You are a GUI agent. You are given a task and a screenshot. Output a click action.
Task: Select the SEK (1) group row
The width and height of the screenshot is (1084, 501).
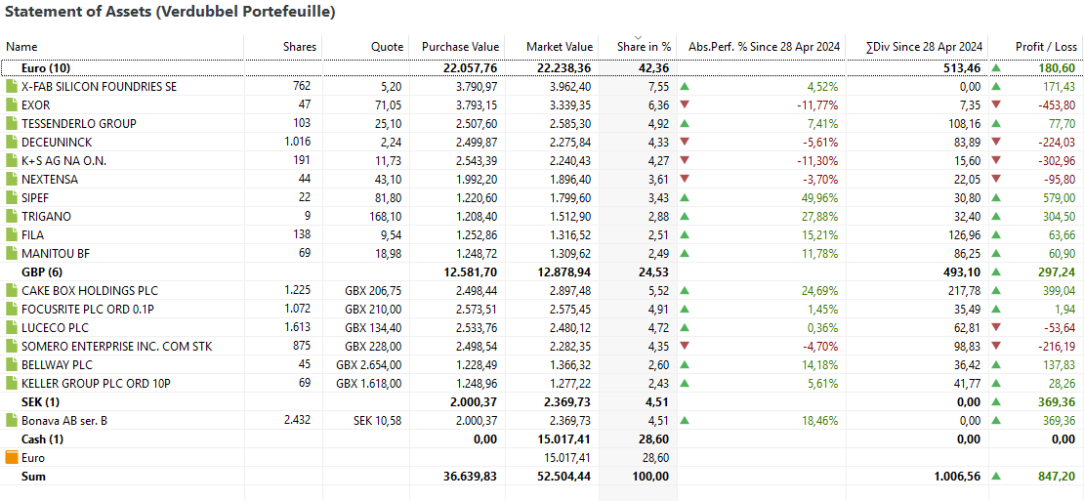[x=541, y=401]
